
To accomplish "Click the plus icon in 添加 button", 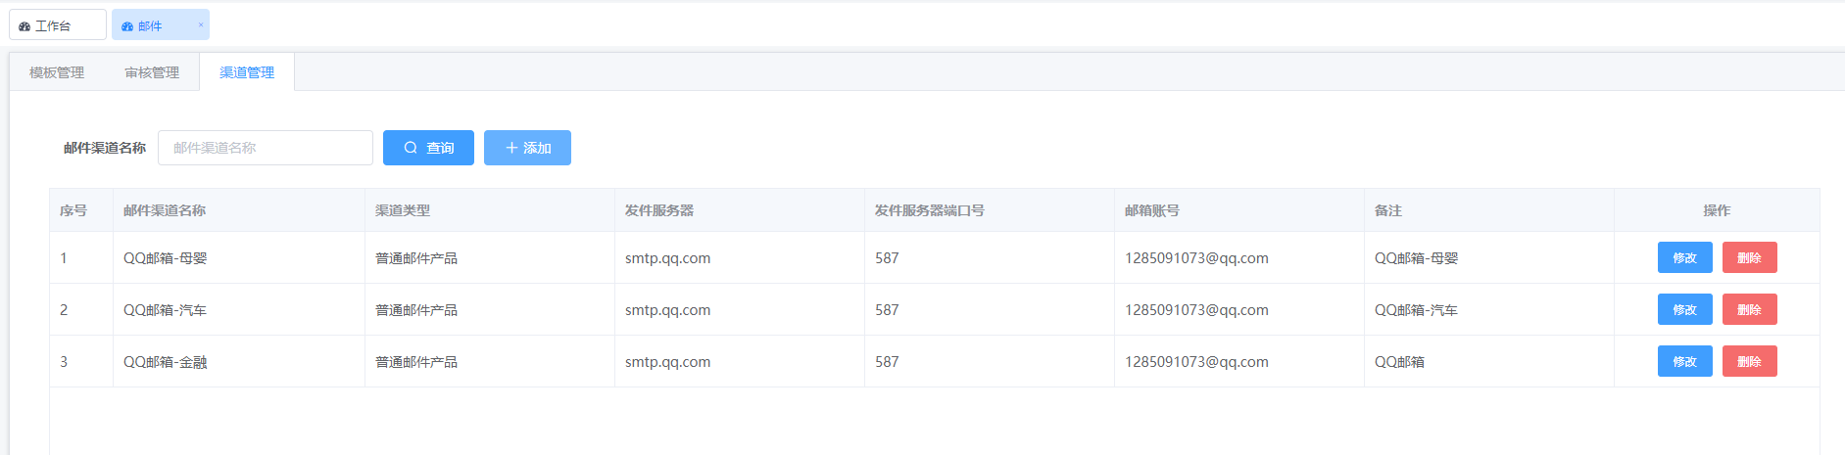I will click(x=511, y=148).
